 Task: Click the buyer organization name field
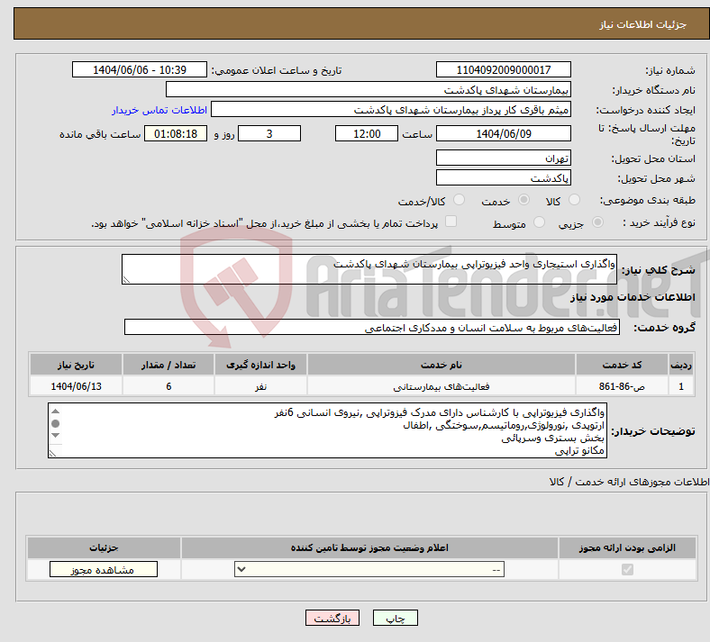pyautogui.click(x=369, y=89)
